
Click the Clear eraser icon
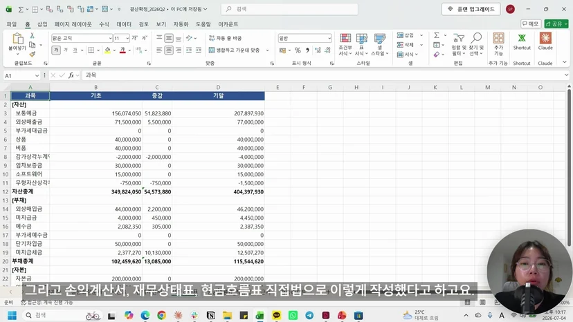tap(437, 55)
